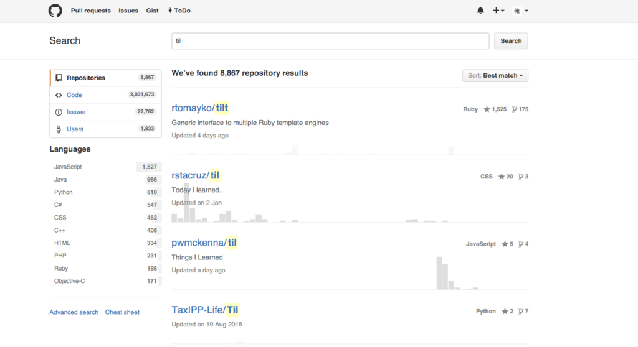The height and width of the screenshot is (347, 638).
Task: Click 'Updated 4 days ago' text
Action: pyautogui.click(x=200, y=136)
